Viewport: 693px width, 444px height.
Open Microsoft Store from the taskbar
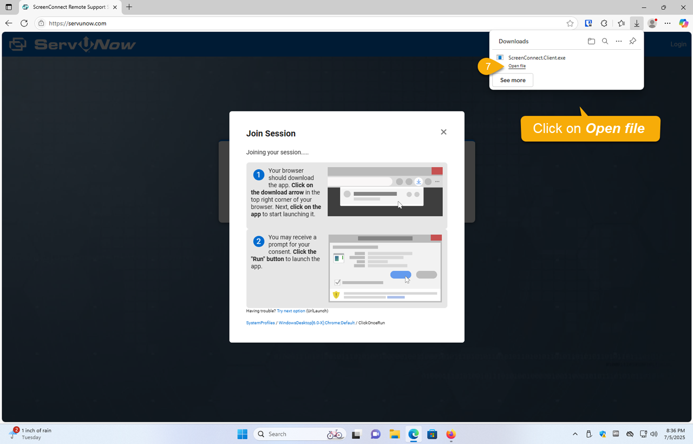(x=432, y=434)
